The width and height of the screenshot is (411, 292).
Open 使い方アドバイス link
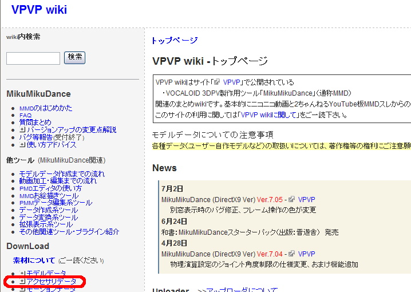52,145
